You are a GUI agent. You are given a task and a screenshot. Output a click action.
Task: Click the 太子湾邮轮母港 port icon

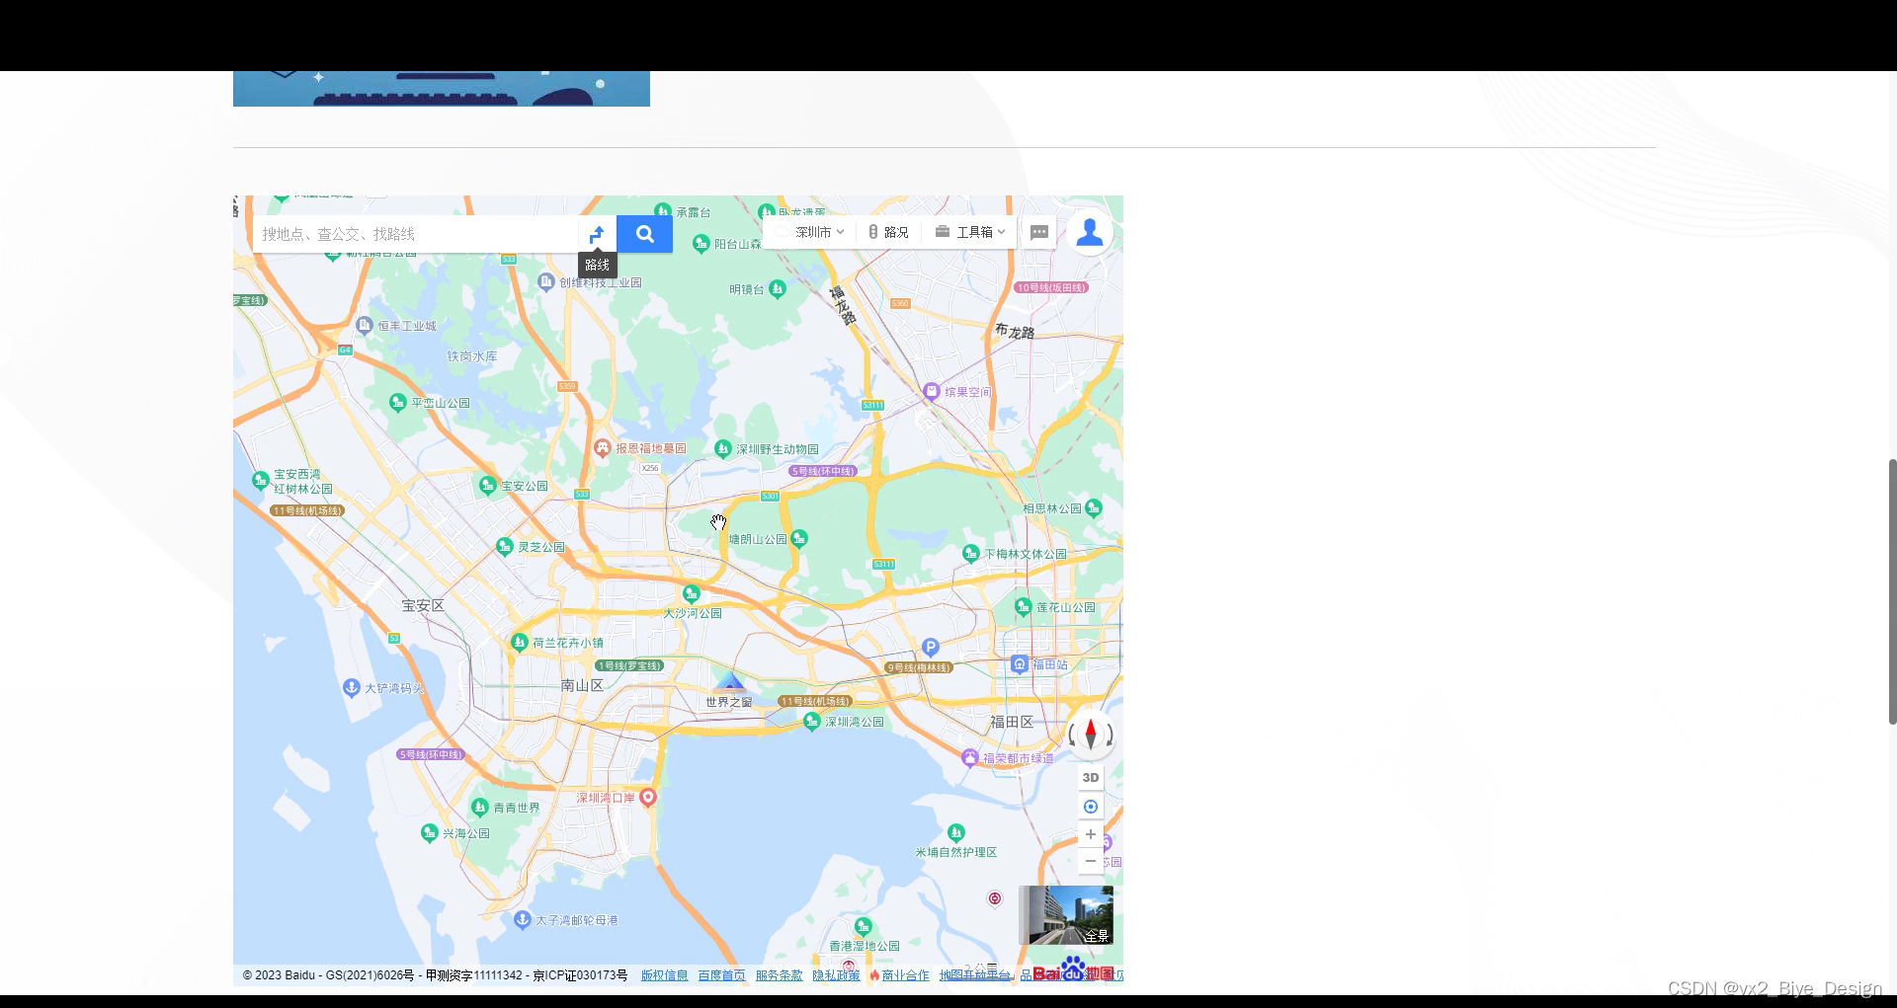click(523, 919)
